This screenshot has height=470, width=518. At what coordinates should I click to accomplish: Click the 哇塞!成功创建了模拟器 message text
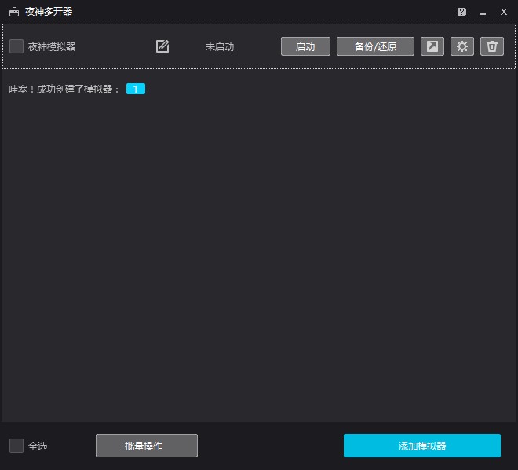(x=64, y=89)
